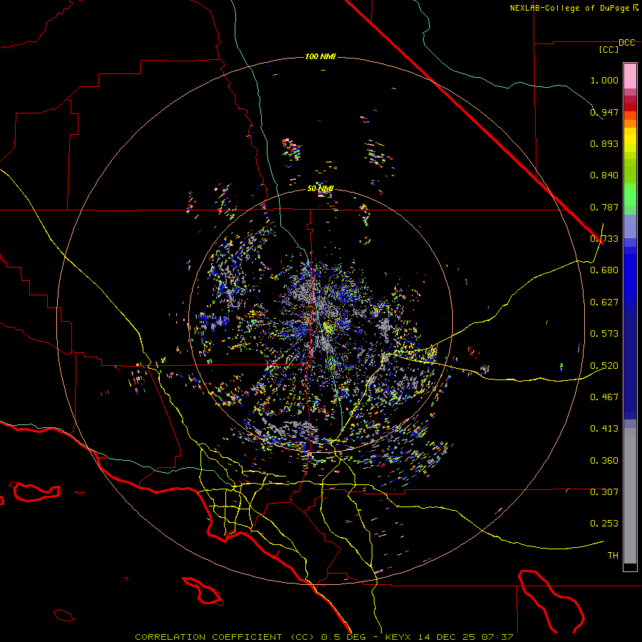Click the [CC] units label
The image size is (642, 642).
(609, 49)
